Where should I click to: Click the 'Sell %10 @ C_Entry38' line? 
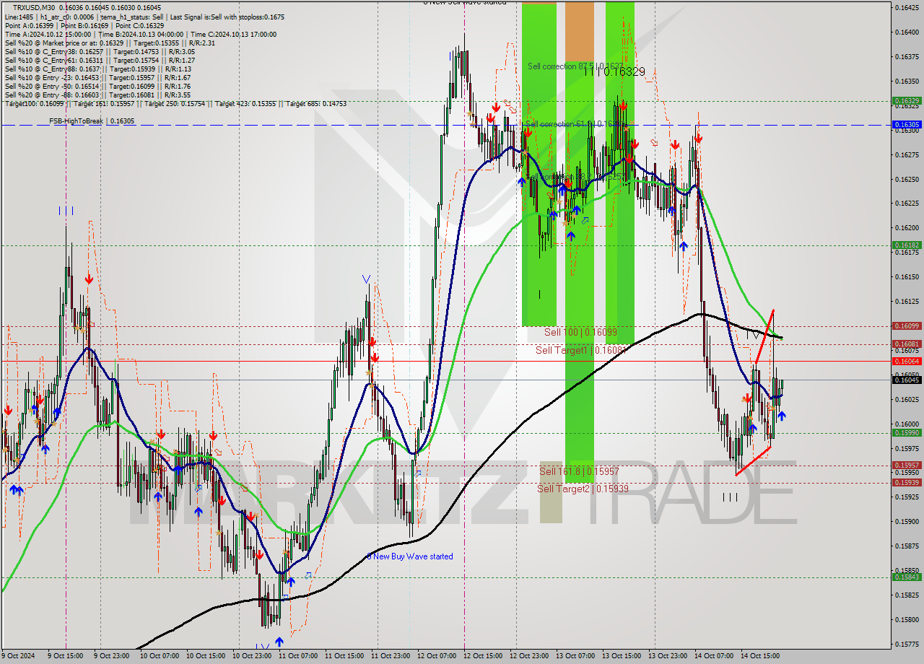(x=100, y=51)
